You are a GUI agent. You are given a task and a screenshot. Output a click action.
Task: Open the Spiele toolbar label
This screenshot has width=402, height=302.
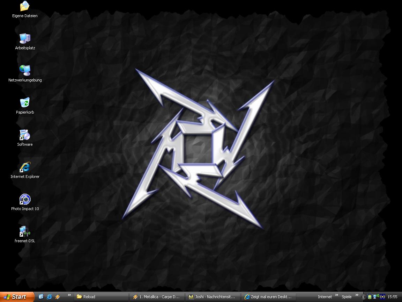click(x=347, y=297)
